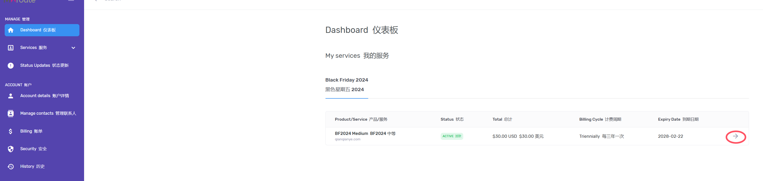Navigate to the Security page
Screen dimensions: 763x181
[x=33, y=149]
